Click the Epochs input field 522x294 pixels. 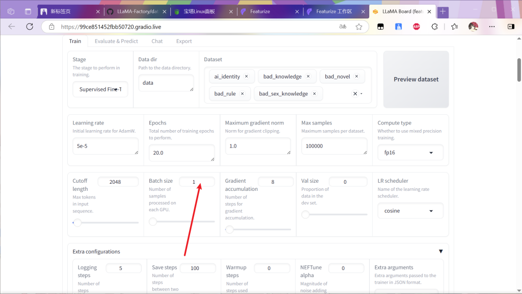pyautogui.click(x=181, y=153)
